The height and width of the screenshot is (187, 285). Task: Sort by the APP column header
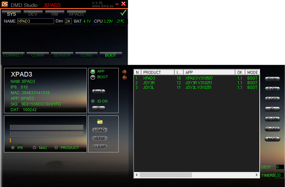coord(209,72)
